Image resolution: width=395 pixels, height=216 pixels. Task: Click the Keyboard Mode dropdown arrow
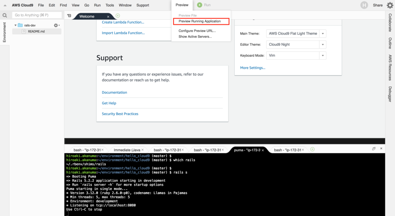(x=323, y=55)
